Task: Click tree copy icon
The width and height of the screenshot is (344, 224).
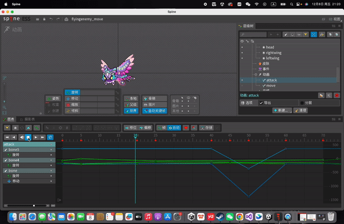Action: 330,34
